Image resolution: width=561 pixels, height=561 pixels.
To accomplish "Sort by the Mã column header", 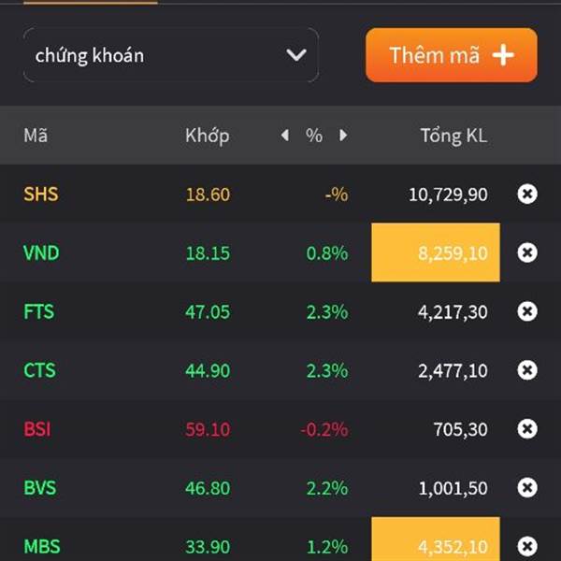I will point(36,136).
